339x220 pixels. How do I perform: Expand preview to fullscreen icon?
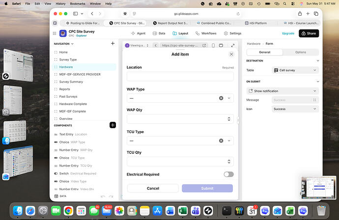pos(232,45)
